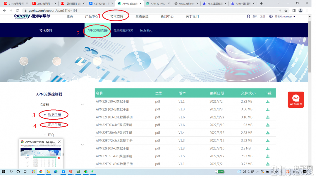Click the APM32F103xB数据手册 name cell
The width and height of the screenshot is (316, 178).
(112, 109)
